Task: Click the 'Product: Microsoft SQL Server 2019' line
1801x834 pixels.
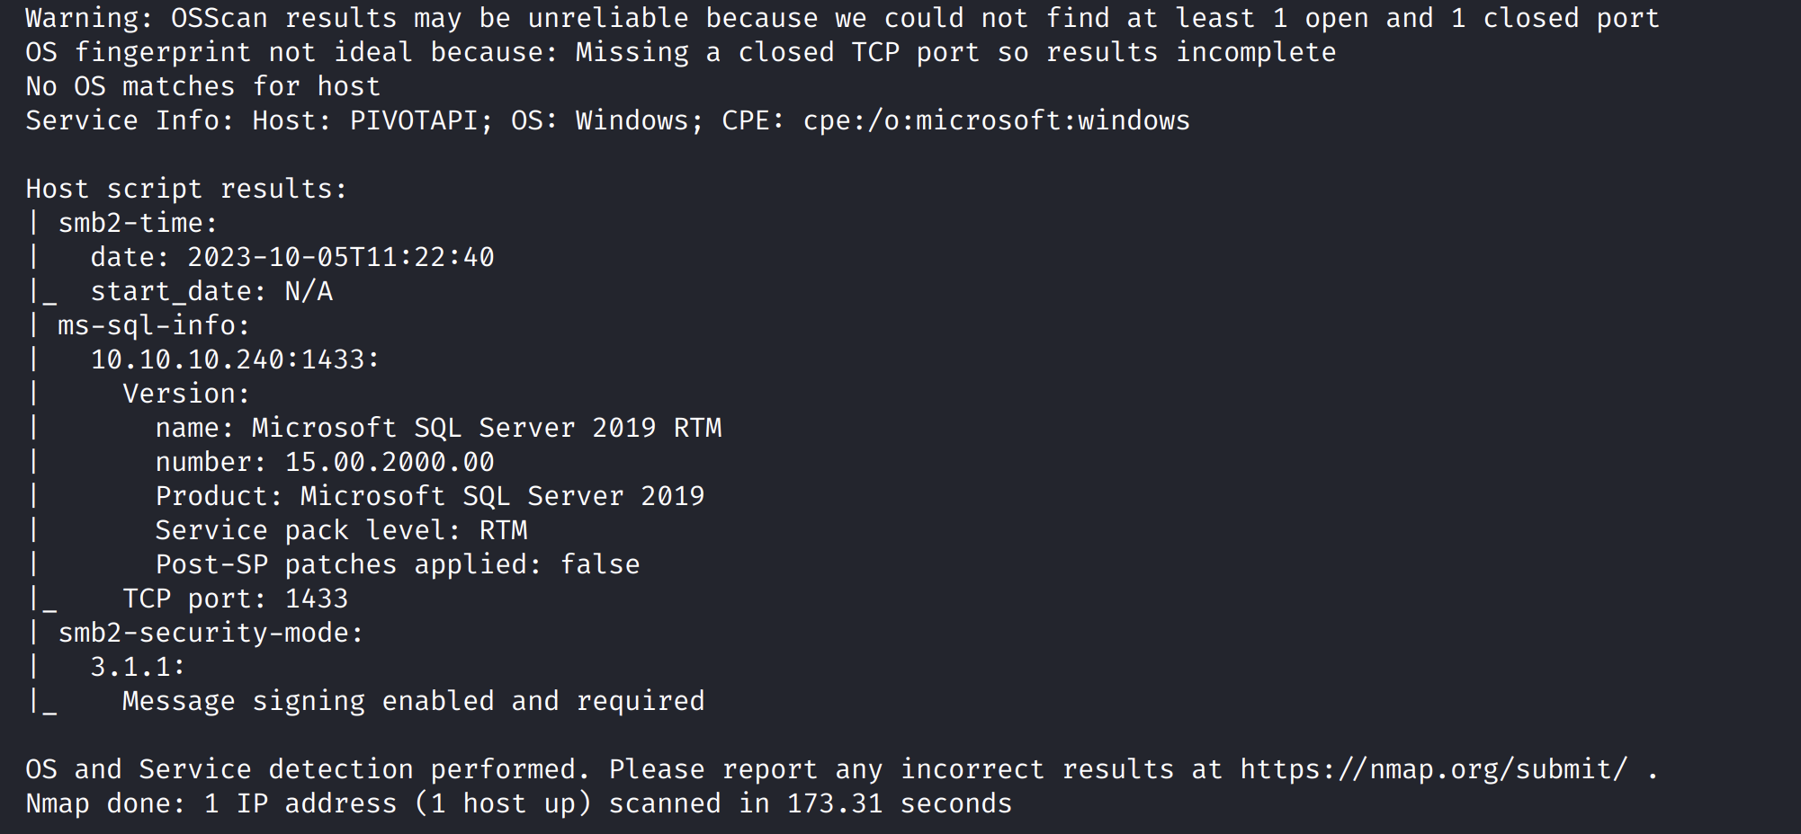Action: 430,496
